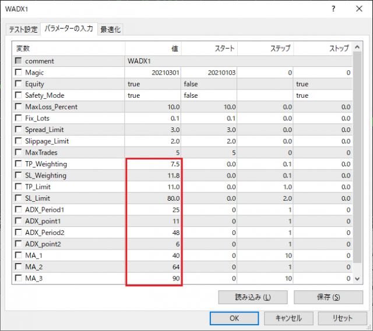Click the キャンセル button

[x=288, y=318]
